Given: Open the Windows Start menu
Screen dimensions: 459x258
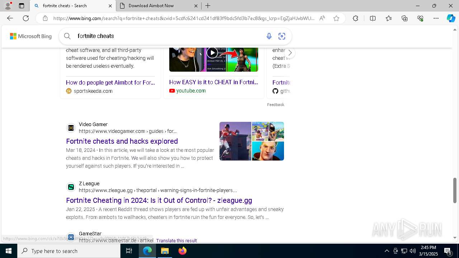Looking at the screenshot, I should [9, 251].
